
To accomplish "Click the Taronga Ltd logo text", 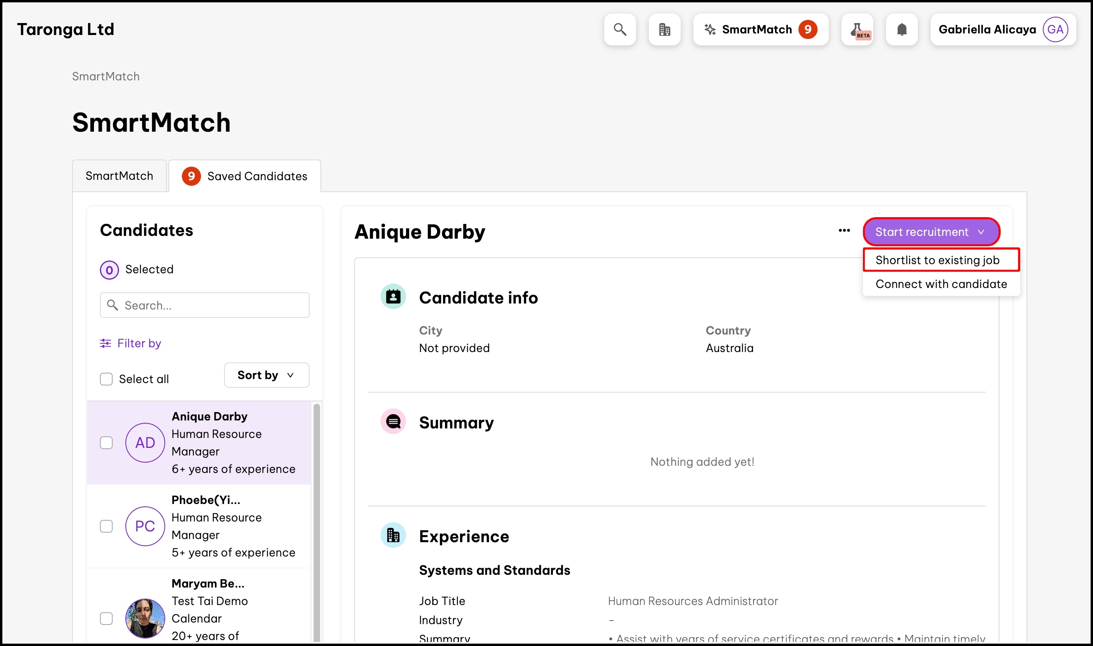I will click(65, 29).
